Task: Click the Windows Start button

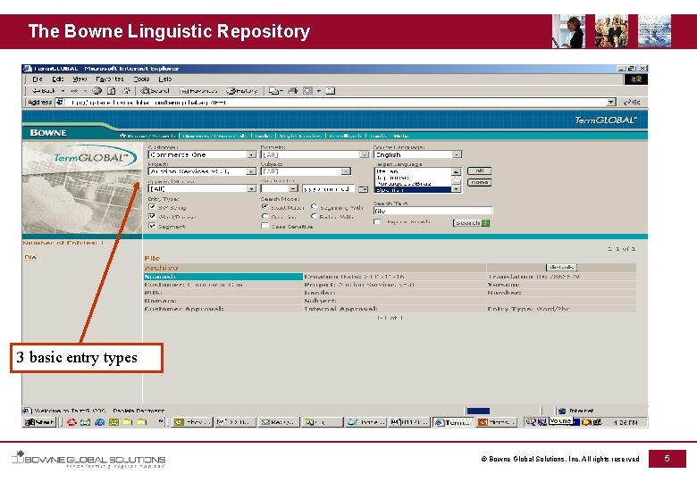Action: coord(39,422)
